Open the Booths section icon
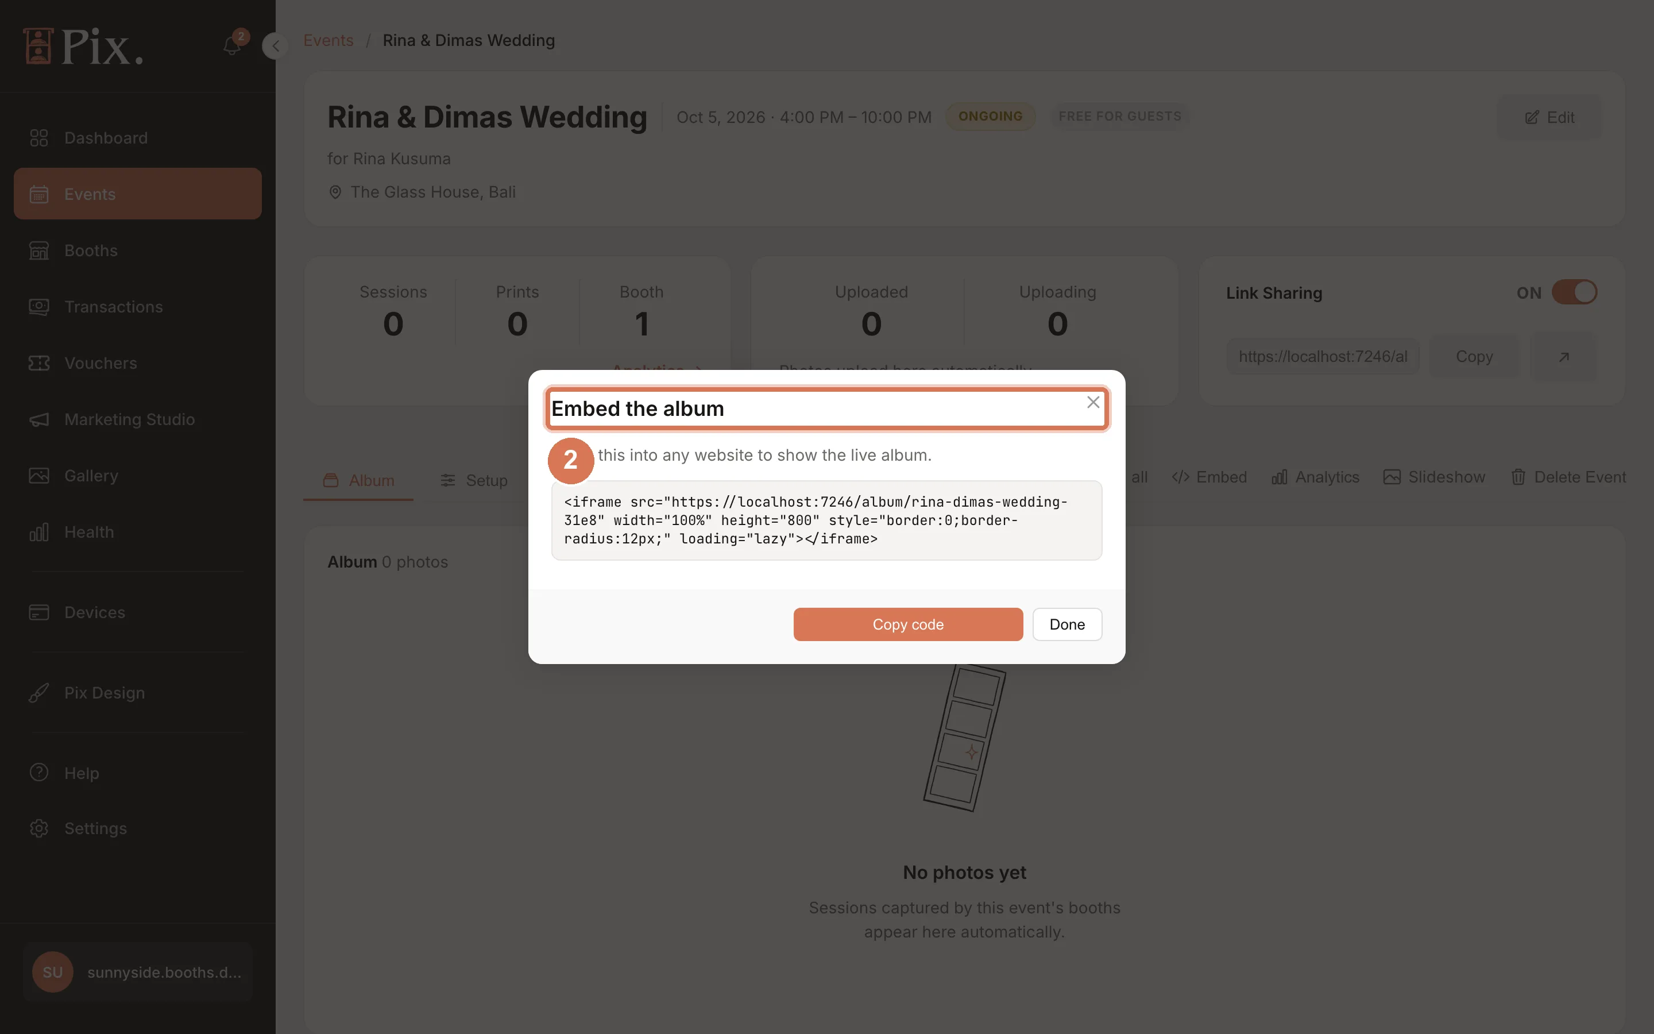1654x1034 pixels. 39,250
